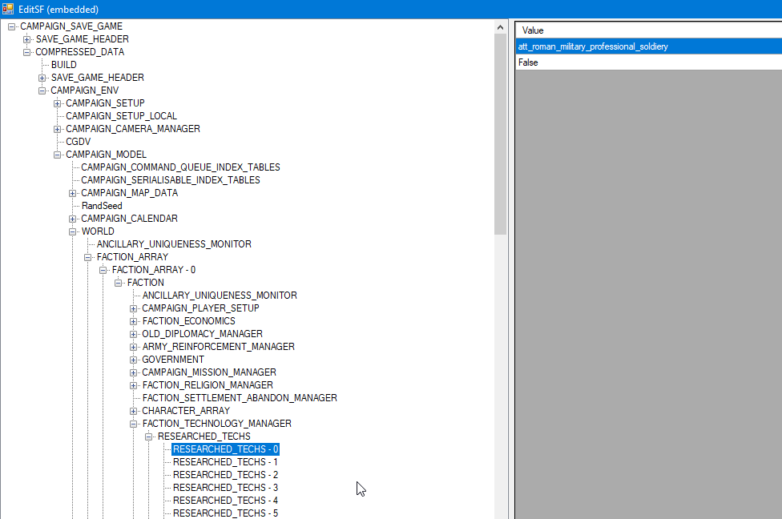
Task: Select the False value row
Action: tap(528, 62)
